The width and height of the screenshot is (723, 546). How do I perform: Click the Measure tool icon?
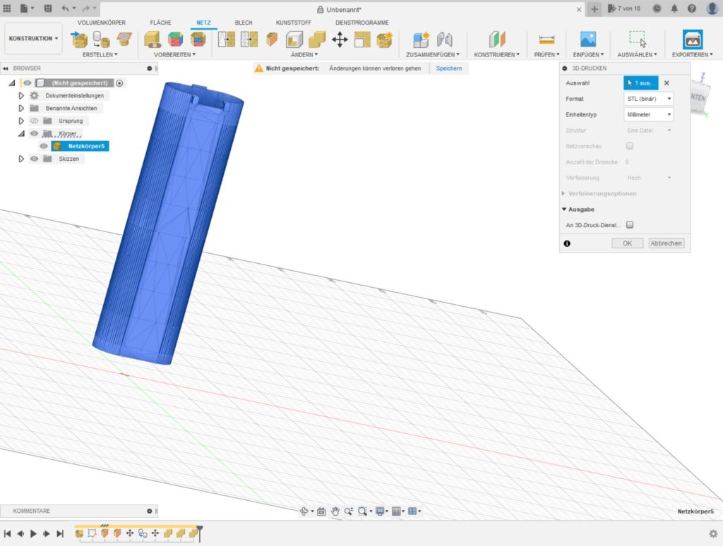(547, 40)
